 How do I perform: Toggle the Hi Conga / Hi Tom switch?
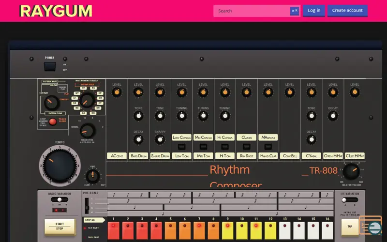[225, 147]
